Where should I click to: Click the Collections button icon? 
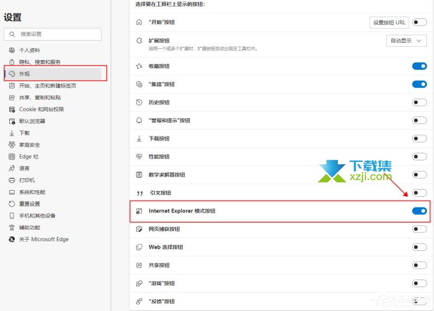[x=139, y=85]
